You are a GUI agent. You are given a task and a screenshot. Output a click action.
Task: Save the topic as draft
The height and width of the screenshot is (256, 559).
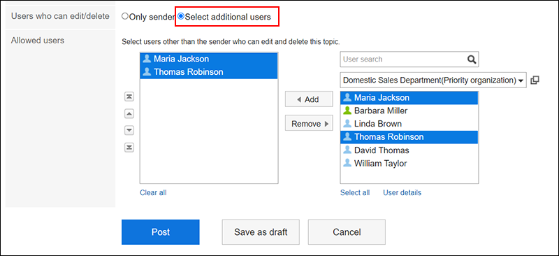point(261,232)
